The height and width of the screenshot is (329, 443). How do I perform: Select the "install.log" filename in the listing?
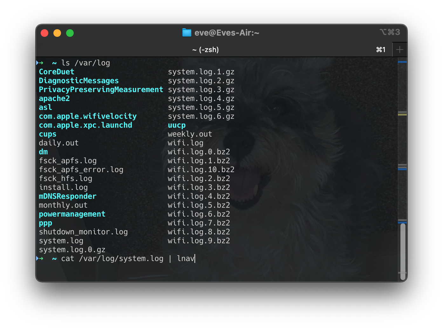pyautogui.click(x=63, y=187)
